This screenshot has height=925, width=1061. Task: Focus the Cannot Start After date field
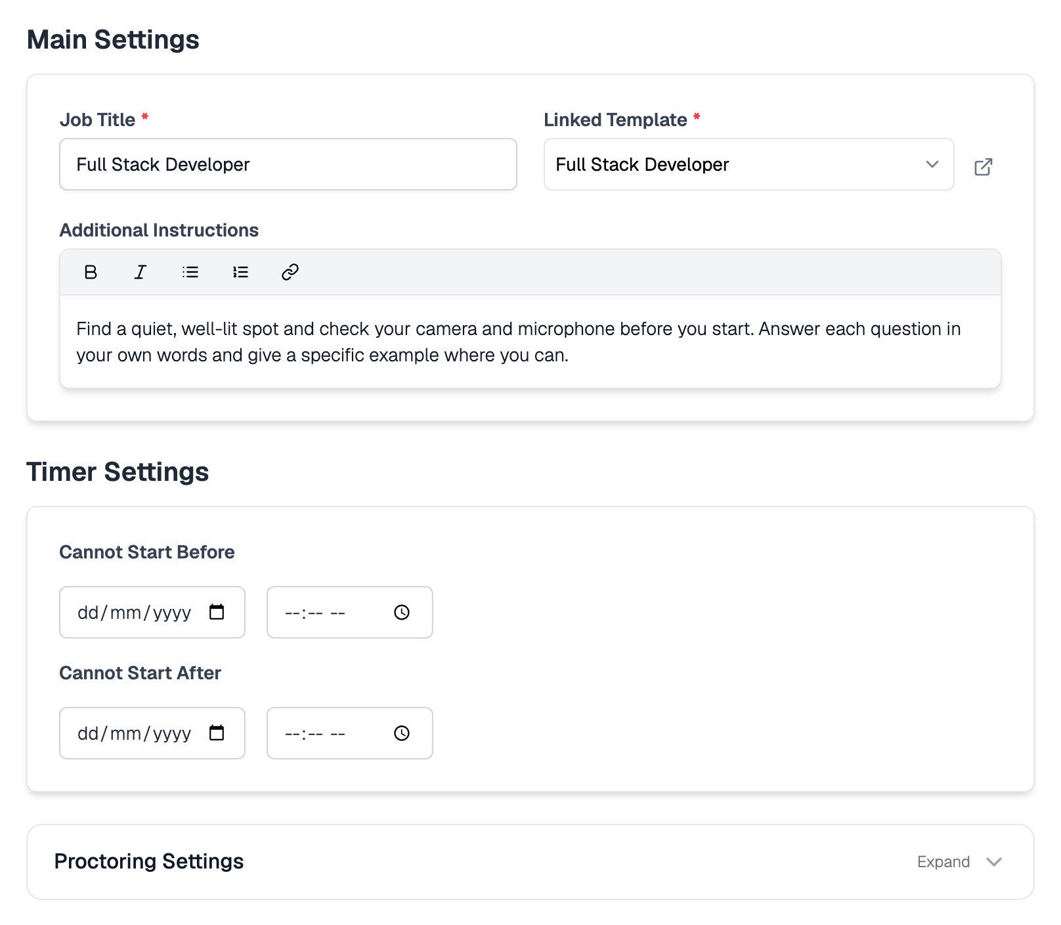(x=152, y=733)
